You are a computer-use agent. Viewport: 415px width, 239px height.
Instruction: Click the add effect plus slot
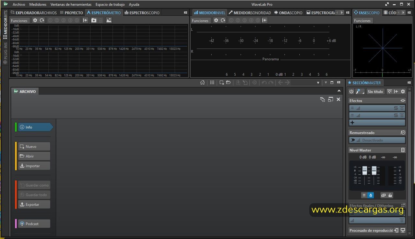coord(377,123)
